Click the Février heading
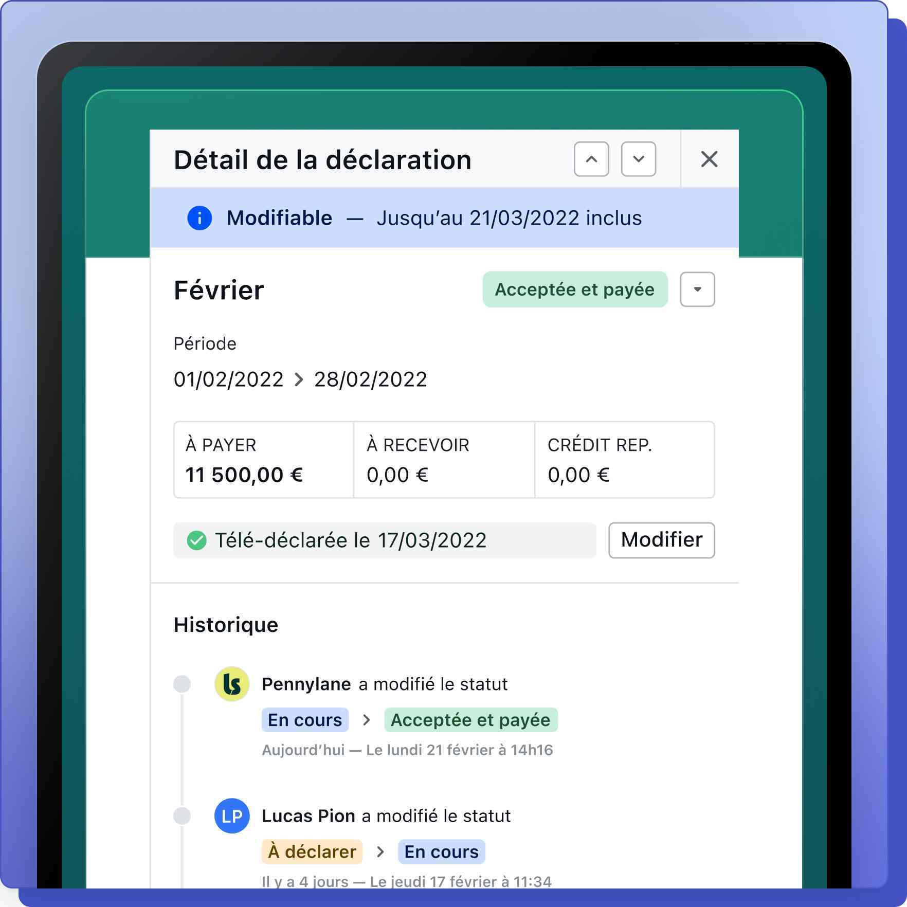 pos(219,290)
